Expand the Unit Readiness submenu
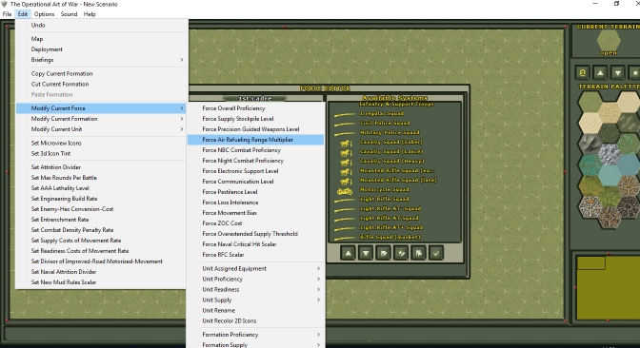Screen dimensions: 640x348 (x=256, y=289)
